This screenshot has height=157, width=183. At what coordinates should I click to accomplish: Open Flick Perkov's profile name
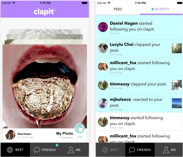(x=24, y=134)
